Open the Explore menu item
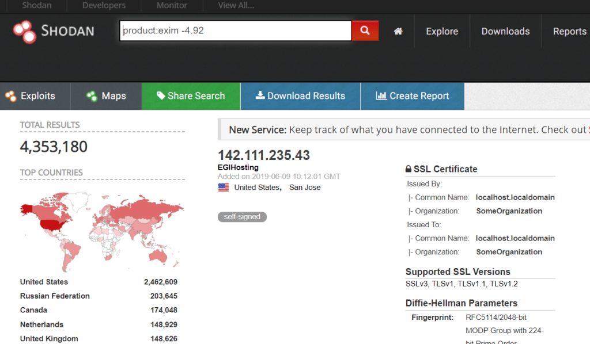Image resolution: width=590 pixels, height=344 pixels. pyautogui.click(x=442, y=31)
